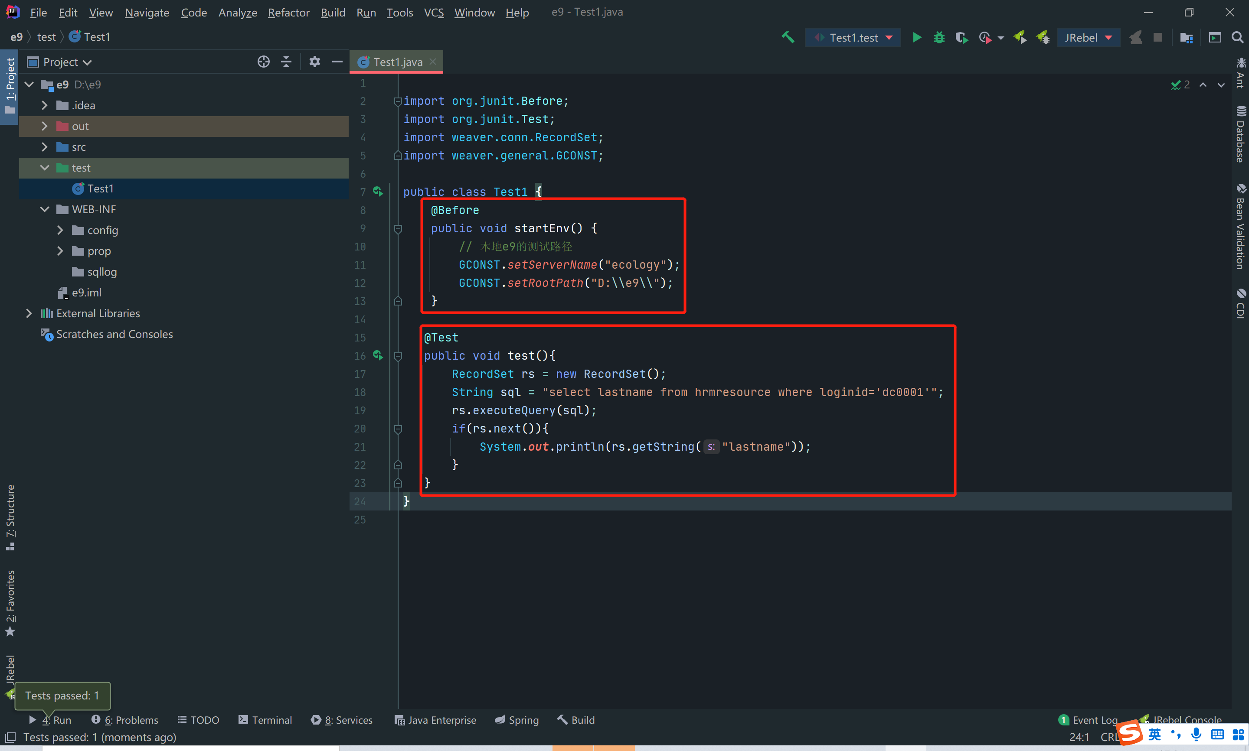1249x751 pixels.
Task: Close the Test1.java tab
Action: (x=433, y=62)
